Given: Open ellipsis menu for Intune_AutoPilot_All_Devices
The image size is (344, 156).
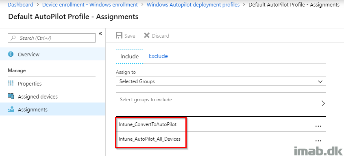Looking at the screenshot, I should coord(318,141).
